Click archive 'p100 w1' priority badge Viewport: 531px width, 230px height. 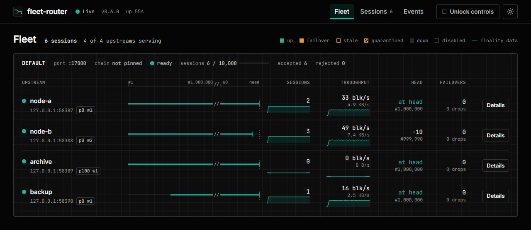[x=88, y=171]
